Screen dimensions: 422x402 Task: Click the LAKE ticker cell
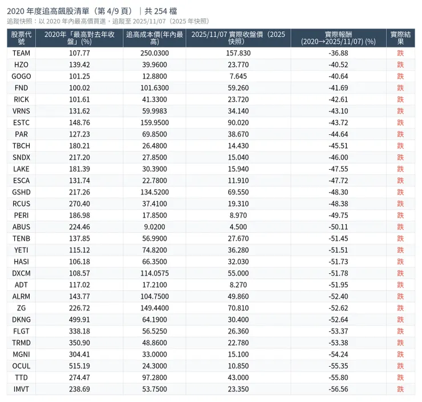pos(21,169)
